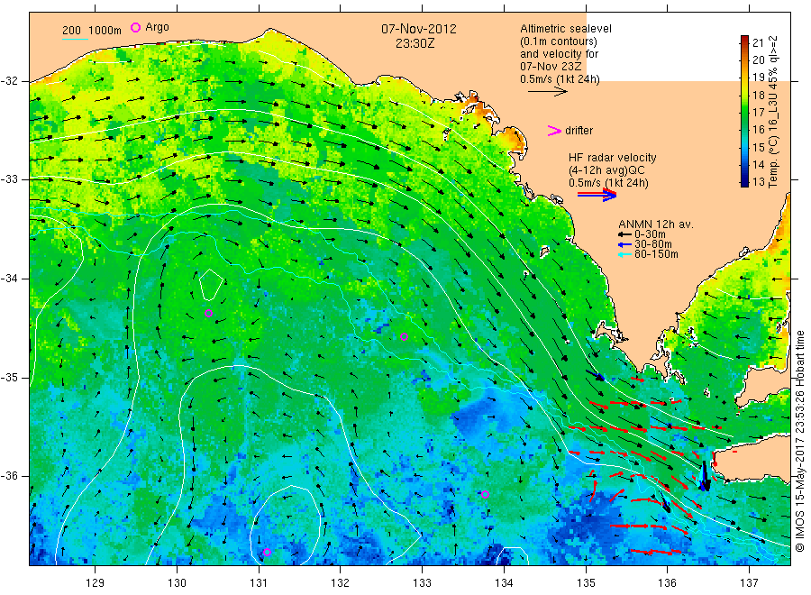Click the 'Altimetric sealevel' heading
811x595 pixels.
566,29
